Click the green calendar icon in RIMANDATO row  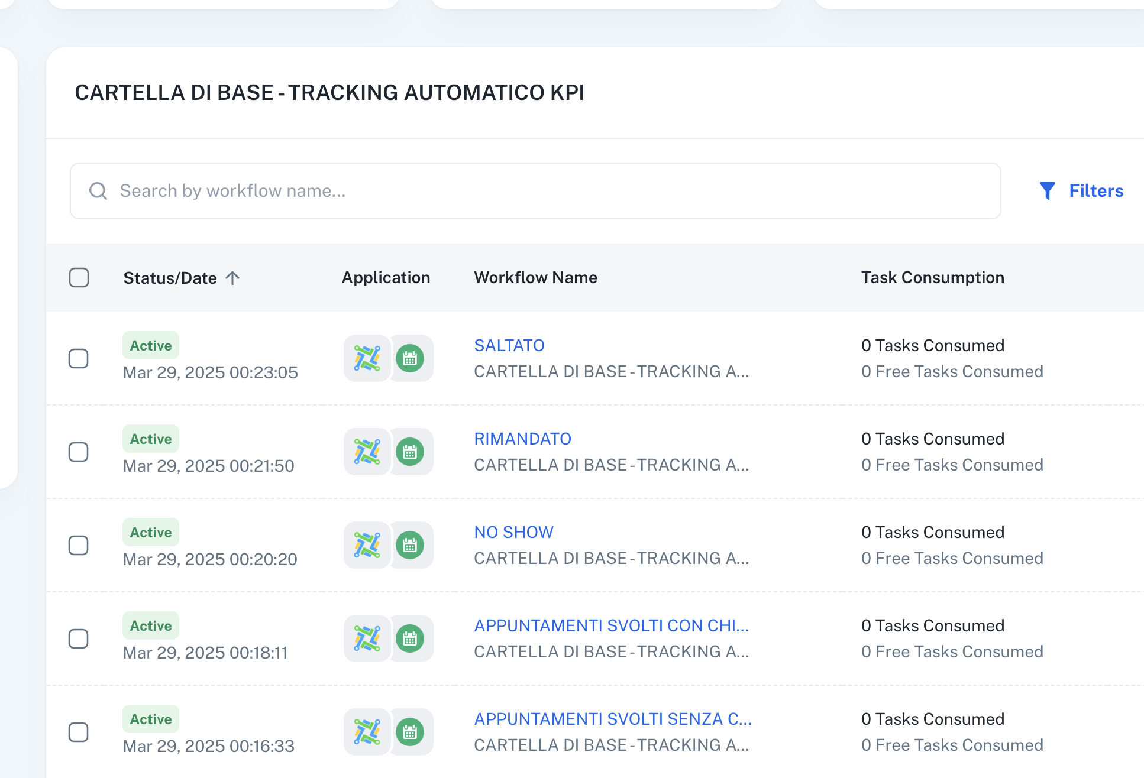point(410,452)
